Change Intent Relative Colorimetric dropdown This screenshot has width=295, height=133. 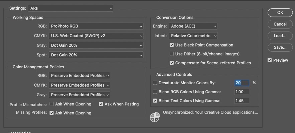(193, 36)
